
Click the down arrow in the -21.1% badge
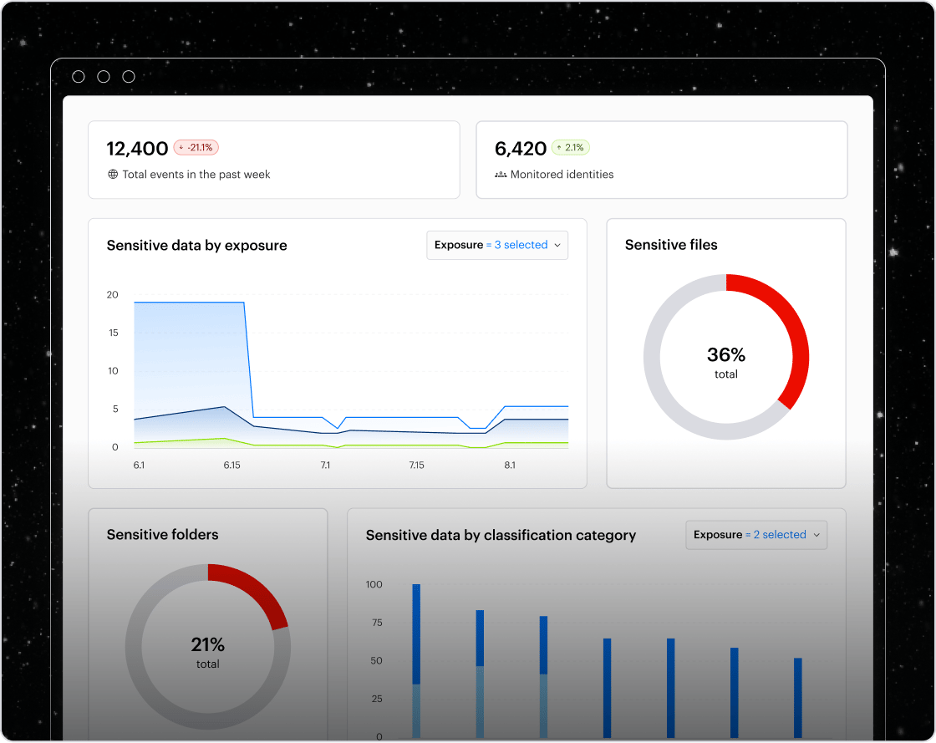(x=181, y=148)
